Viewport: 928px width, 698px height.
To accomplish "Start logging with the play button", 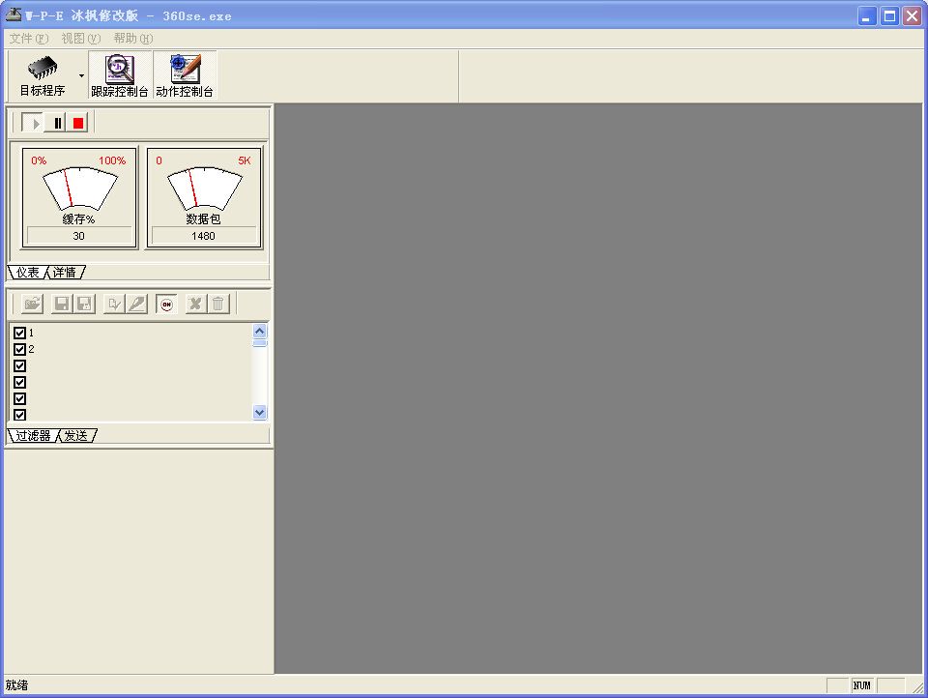I will click(32, 123).
